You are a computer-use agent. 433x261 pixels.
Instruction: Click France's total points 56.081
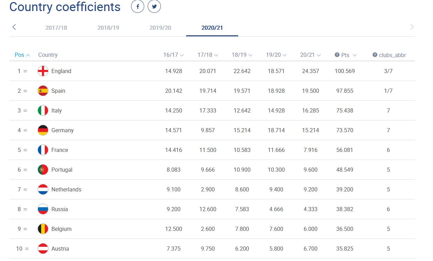(345, 150)
